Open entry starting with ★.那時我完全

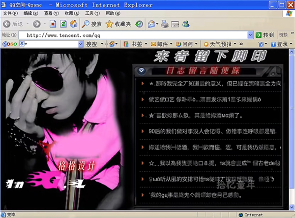tap(215, 83)
